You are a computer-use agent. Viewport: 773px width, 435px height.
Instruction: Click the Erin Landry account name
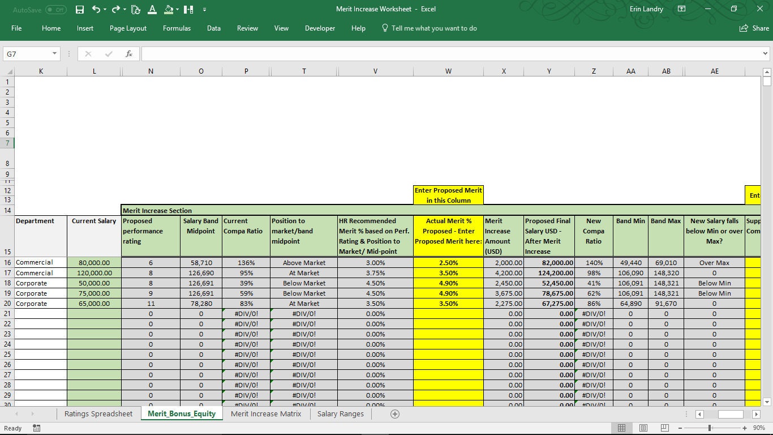click(647, 9)
